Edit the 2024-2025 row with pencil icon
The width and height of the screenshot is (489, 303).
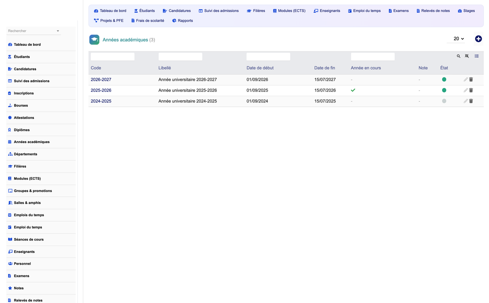[x=466, y=101]
